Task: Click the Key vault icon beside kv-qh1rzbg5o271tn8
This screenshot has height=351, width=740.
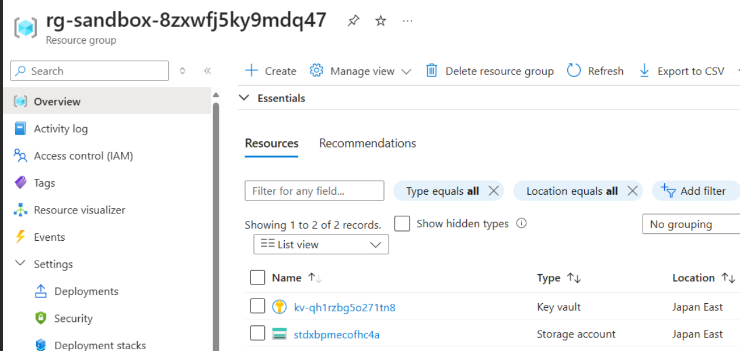Action: [x=280, y=307]
